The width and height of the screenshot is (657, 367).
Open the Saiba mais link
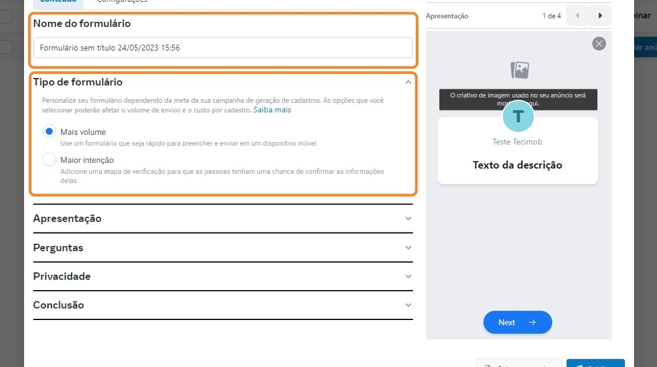(x=272, y=110)
